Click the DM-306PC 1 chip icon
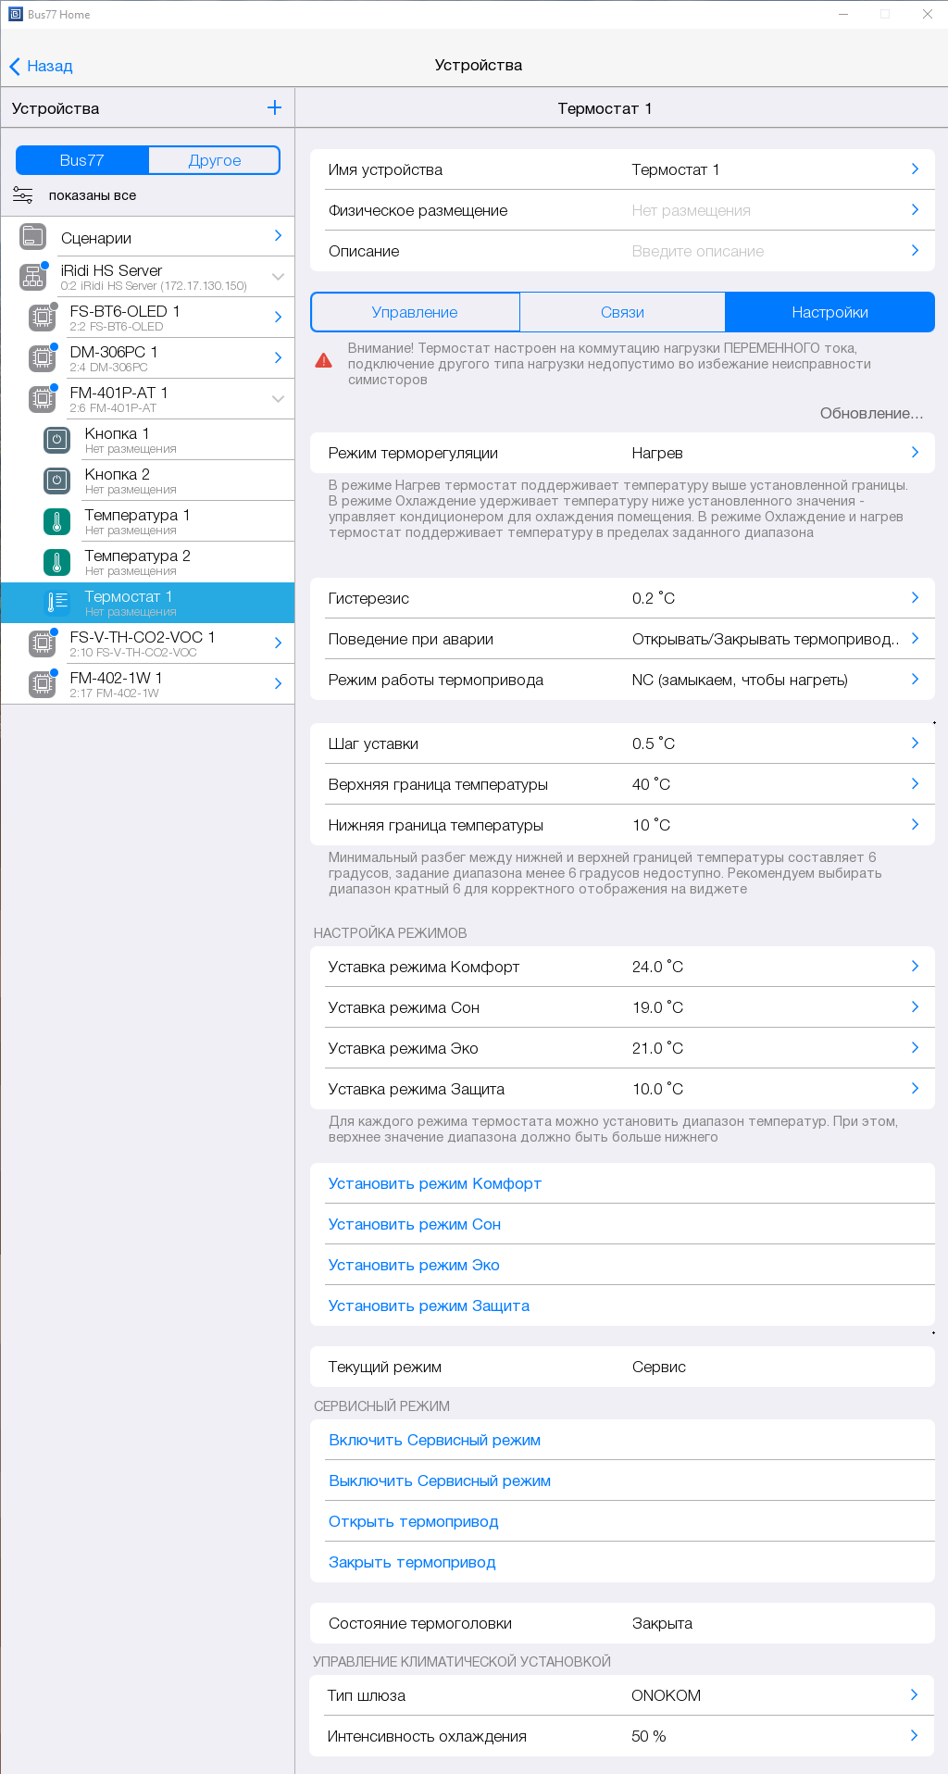This screenshot has height=1774, width=948. pyautogui.click(x=42, y=358)
